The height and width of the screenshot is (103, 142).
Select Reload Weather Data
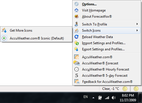pyautogui.click(x=107, y=37)
